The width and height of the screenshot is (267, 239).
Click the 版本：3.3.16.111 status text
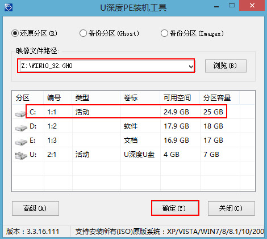click(32, 232)
